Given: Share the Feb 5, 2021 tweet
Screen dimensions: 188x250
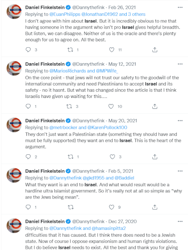Looking at the screenshot, I should (x=155, y=207).
